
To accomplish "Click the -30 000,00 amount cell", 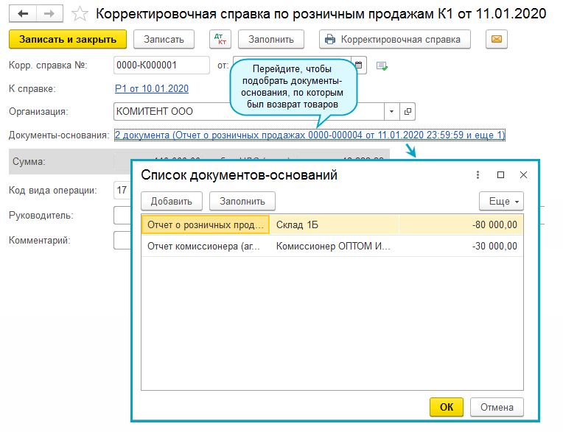I will point(461,246).
